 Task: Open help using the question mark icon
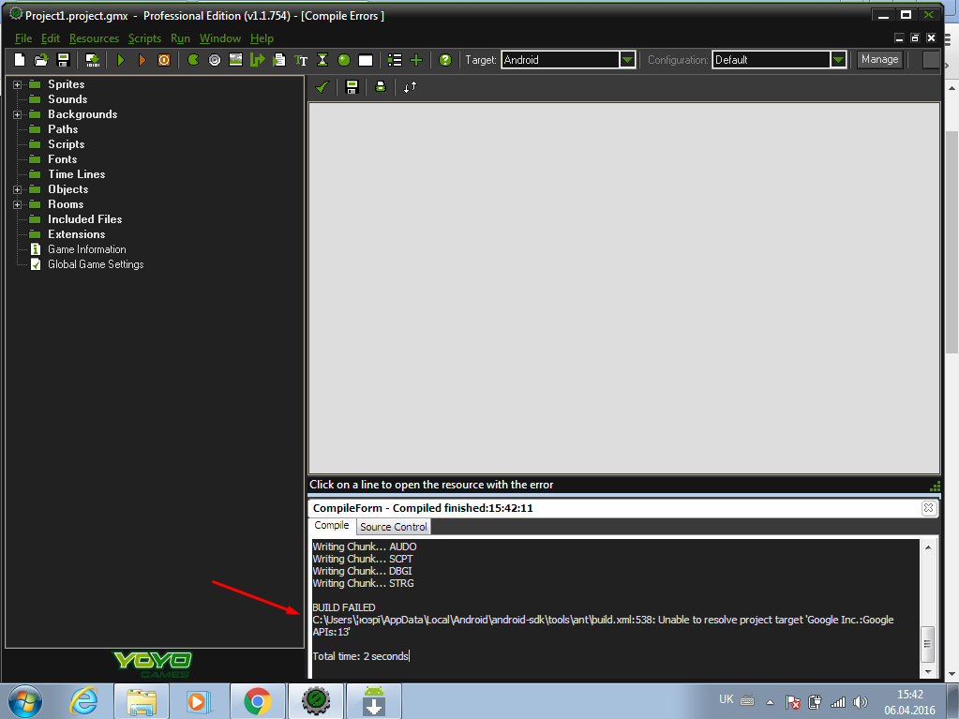coord(445,60)
